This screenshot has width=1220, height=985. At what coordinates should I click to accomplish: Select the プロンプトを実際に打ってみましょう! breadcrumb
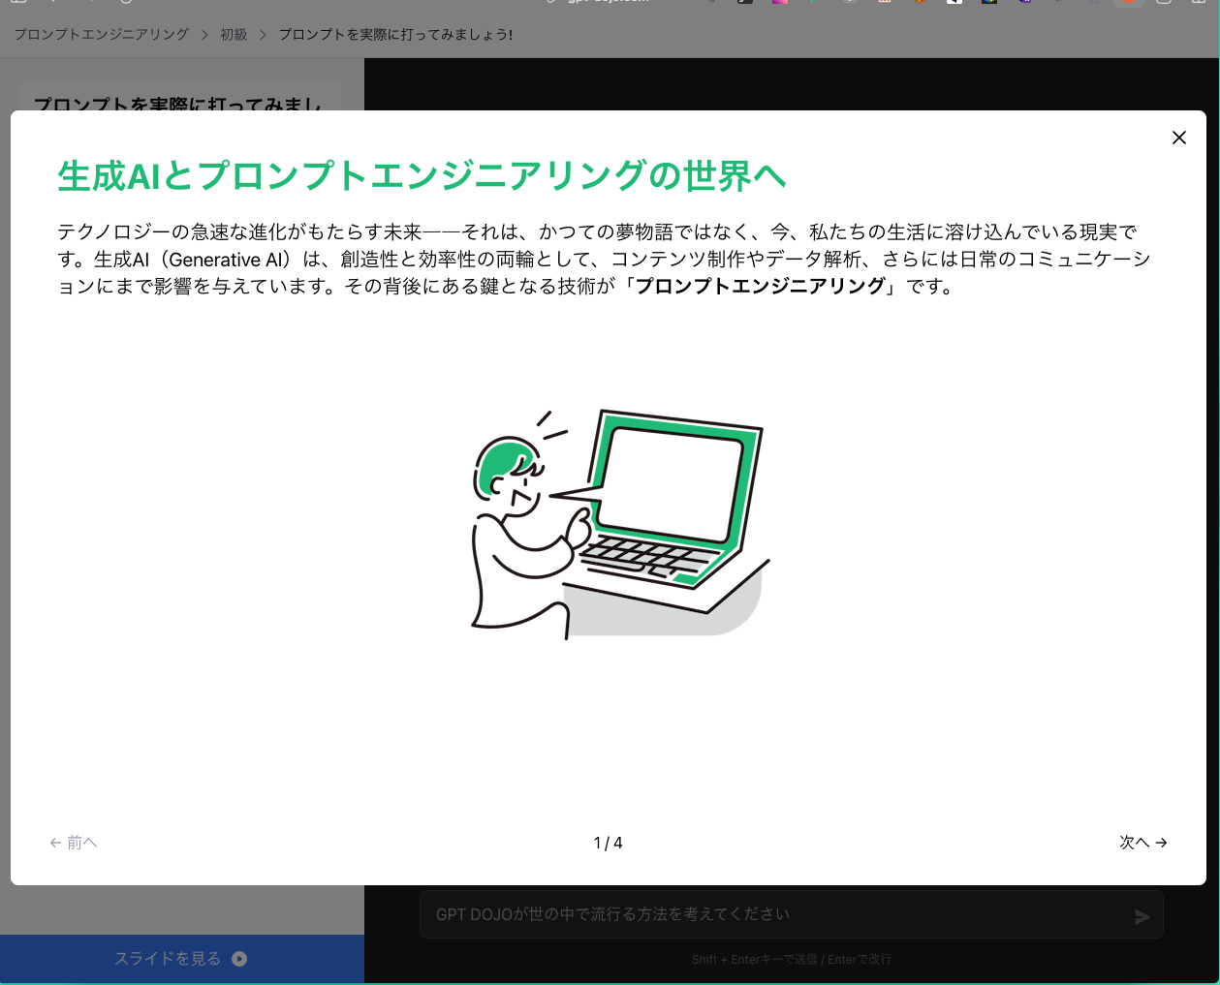coord(395,35)
